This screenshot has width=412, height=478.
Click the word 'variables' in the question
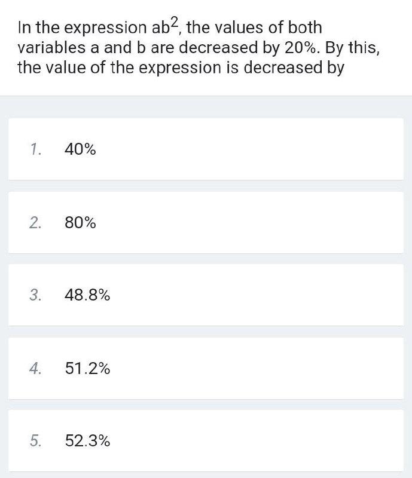tap(51, 48)
